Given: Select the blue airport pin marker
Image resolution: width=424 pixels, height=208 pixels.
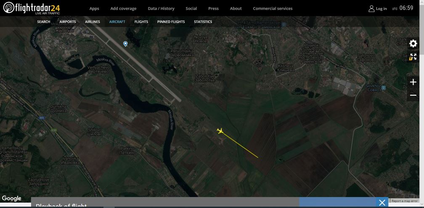Looking at the screenshot, I should 125,44.
